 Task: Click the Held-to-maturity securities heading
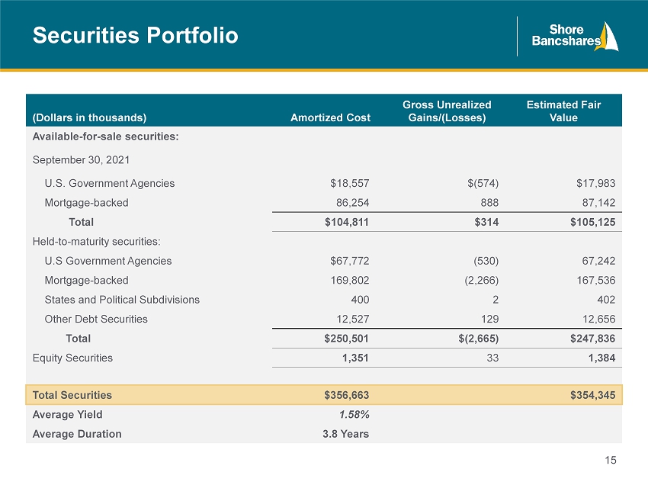[96, 242]
